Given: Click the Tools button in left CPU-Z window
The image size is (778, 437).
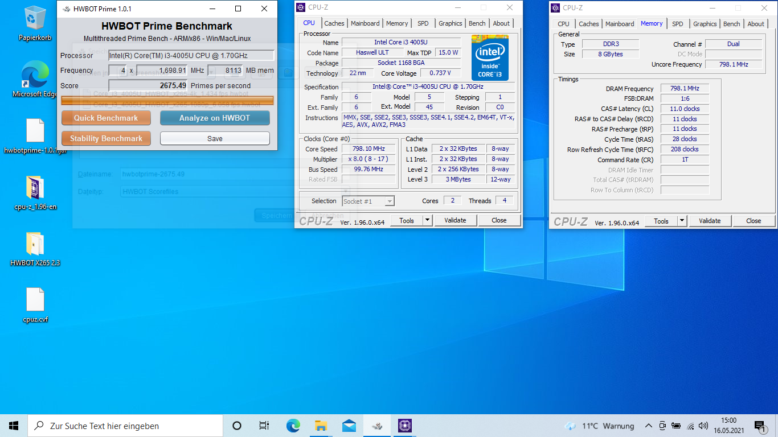Looking at the screenshot, I should [x=407, y=220].
